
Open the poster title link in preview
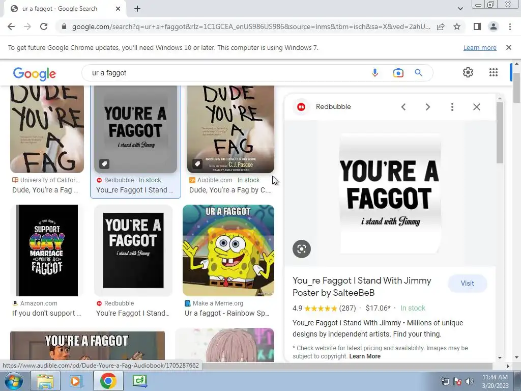tap(362, 287)
